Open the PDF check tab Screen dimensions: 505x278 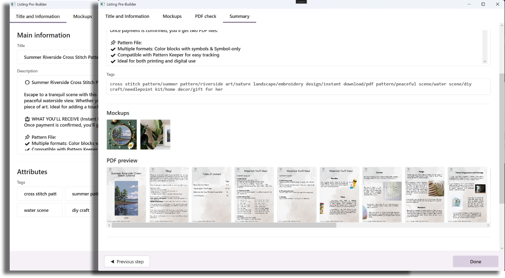205,16
